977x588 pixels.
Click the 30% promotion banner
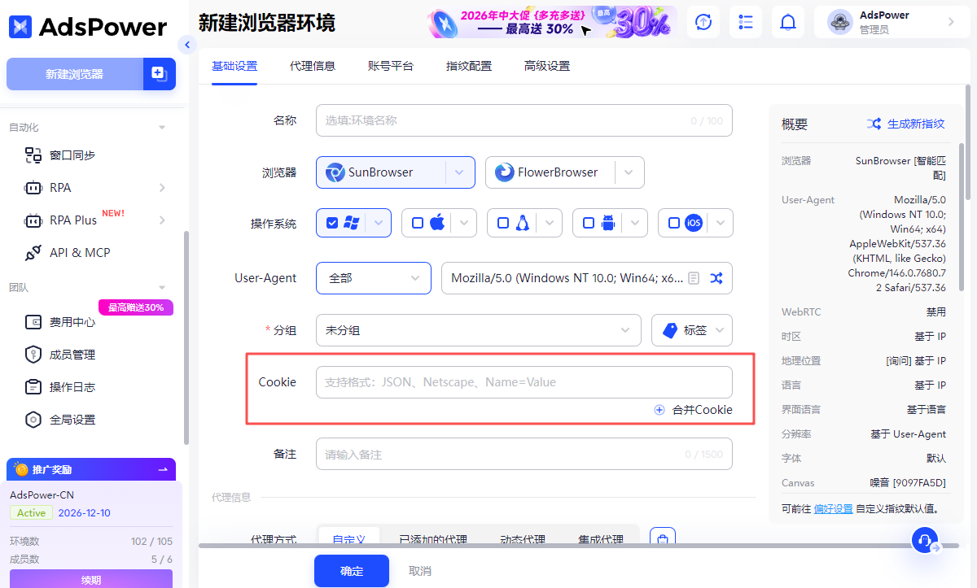[x=551, y=22]
